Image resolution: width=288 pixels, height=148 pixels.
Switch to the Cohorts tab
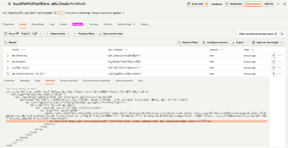point(108,24)
